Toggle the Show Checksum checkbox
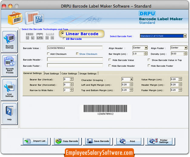 coord(77,54)
